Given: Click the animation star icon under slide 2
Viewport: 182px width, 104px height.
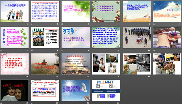Looking at the screenshot, I should point(32,24).
